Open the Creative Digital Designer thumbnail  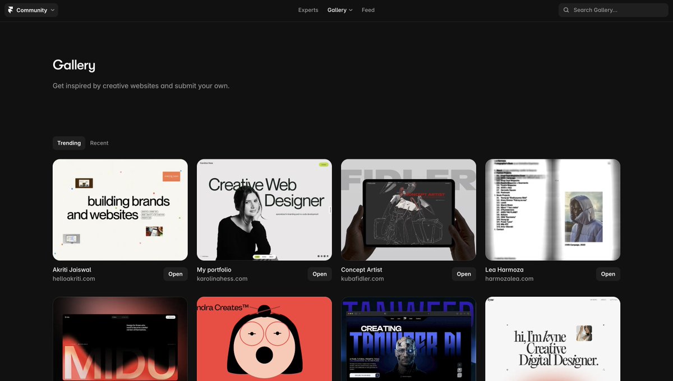click(552, 339)
